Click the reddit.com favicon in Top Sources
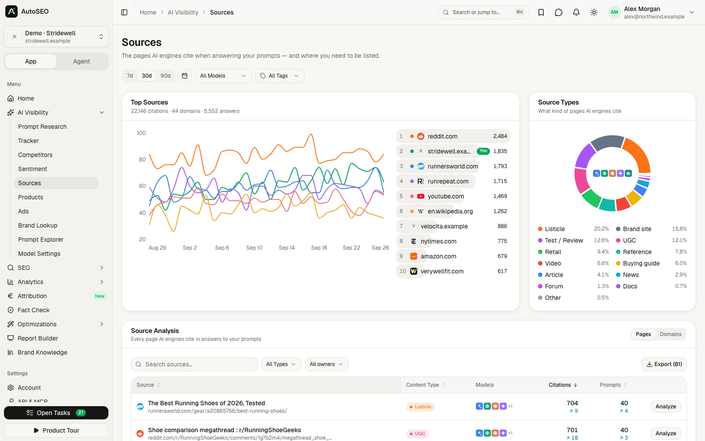 tap(421, 136)
